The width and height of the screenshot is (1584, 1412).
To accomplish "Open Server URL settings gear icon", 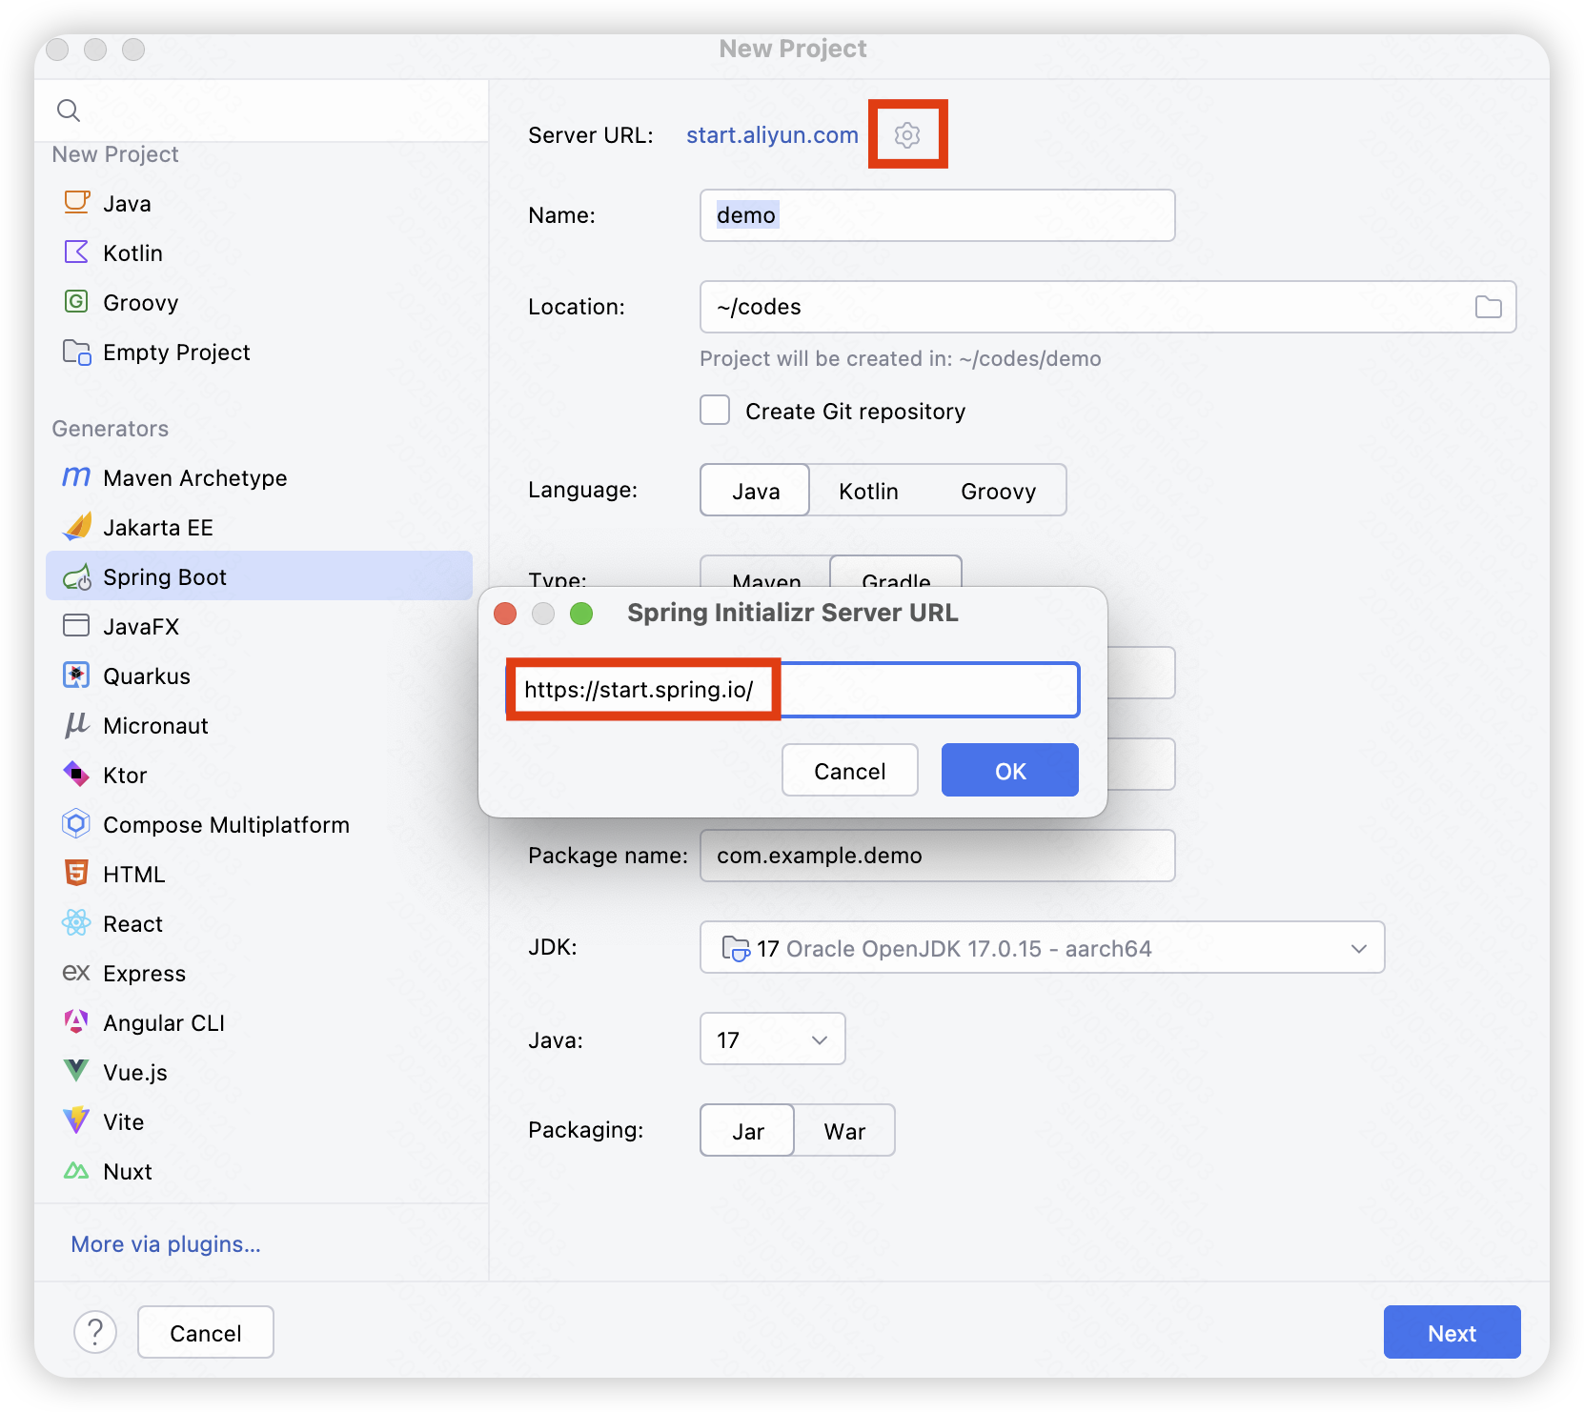I will click(x=907, y=135).
